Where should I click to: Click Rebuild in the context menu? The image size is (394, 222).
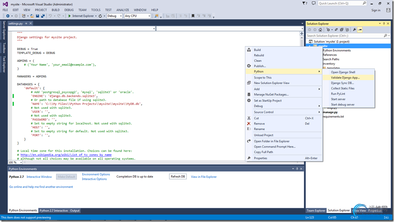pos(284,55)
